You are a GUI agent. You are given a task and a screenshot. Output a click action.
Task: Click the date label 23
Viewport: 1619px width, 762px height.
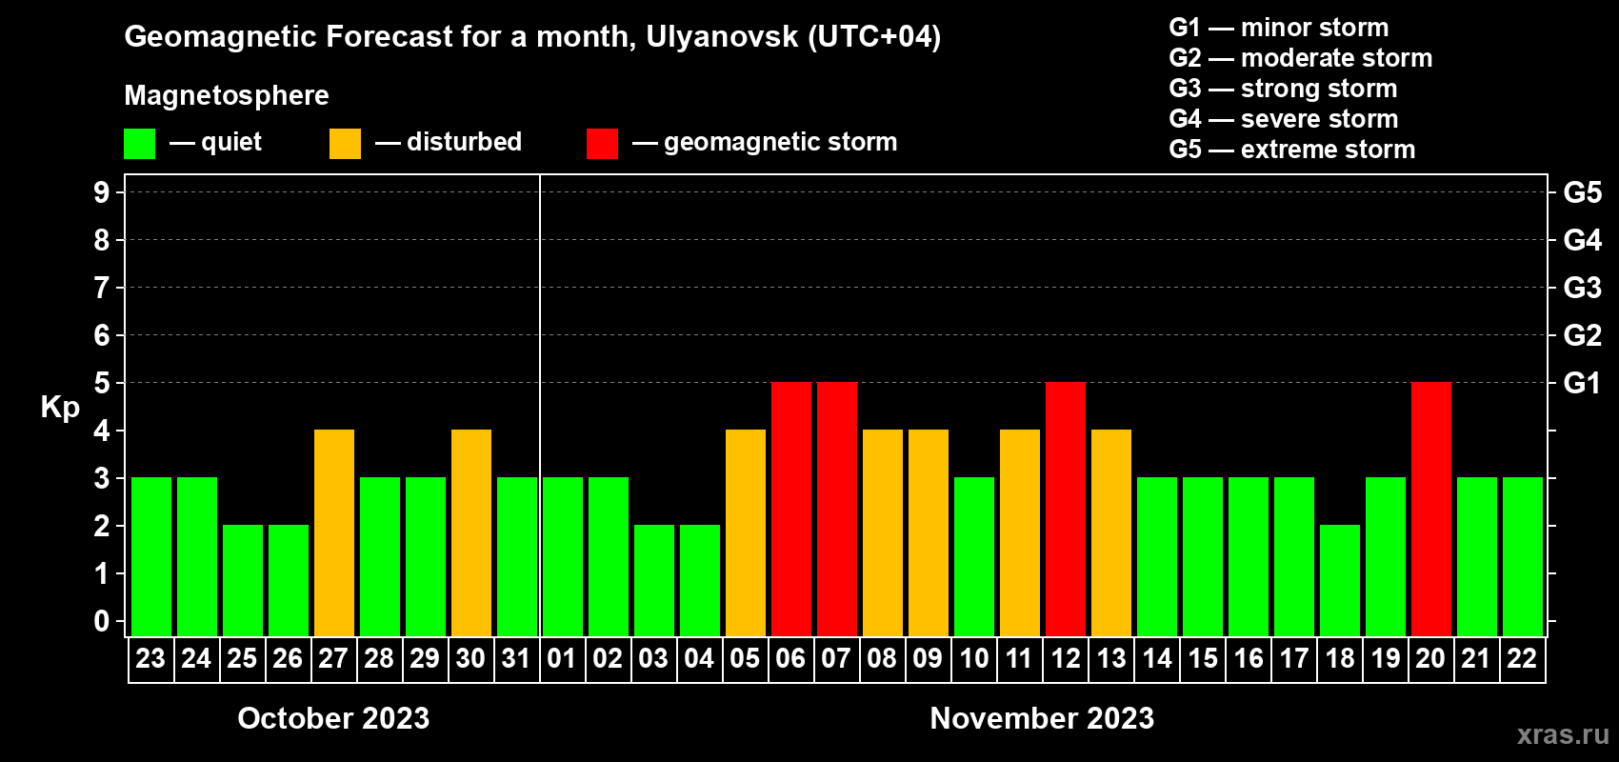point(150,658)
